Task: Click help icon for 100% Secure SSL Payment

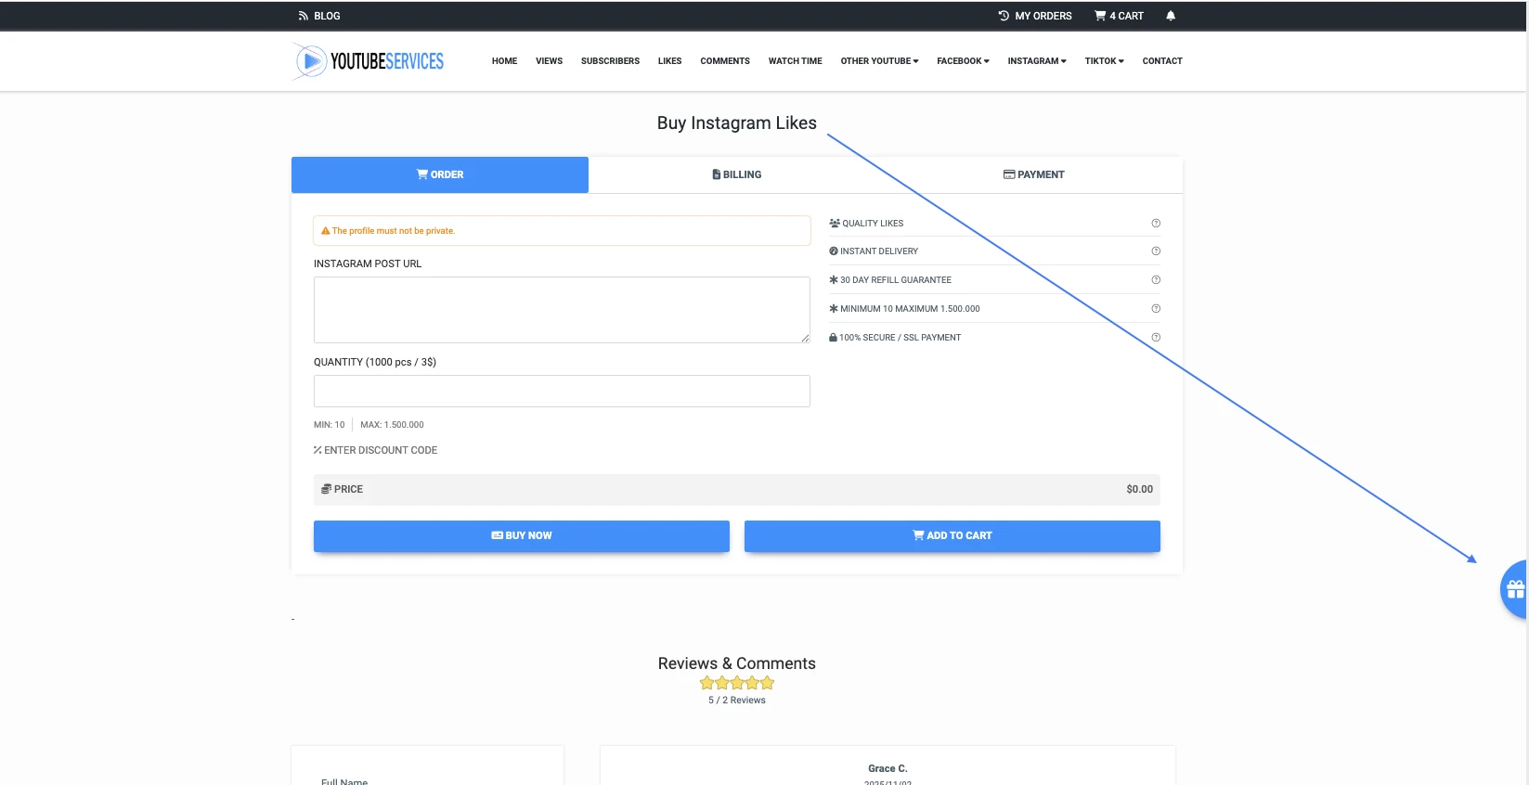Action: [x=1156, y=338]
